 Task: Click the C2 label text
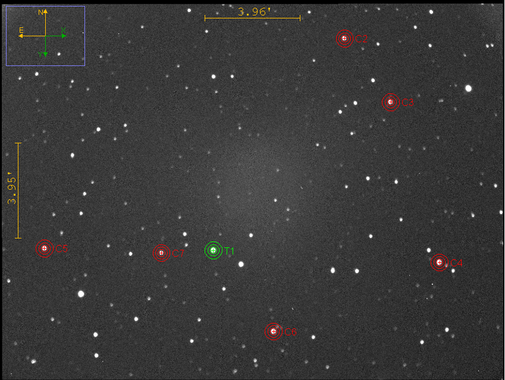pyautogui.click(x=362, y=40)
